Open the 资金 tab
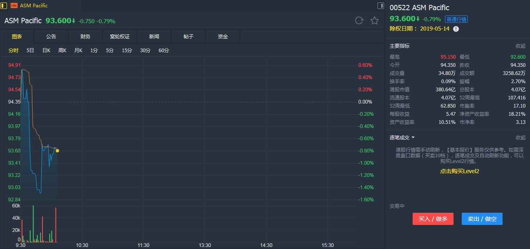530x249 pixels. pyautogui.click(x=223, y=37)
